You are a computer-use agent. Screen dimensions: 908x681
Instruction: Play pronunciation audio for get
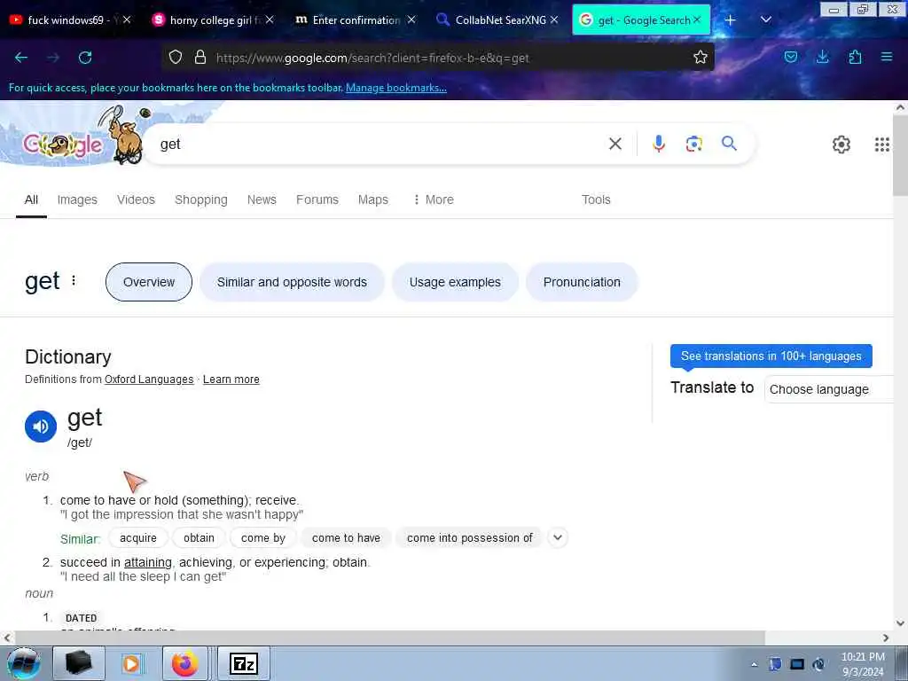tap(41, 427)
